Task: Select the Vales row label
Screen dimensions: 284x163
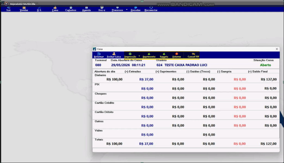Action: [x=99, y=130]
